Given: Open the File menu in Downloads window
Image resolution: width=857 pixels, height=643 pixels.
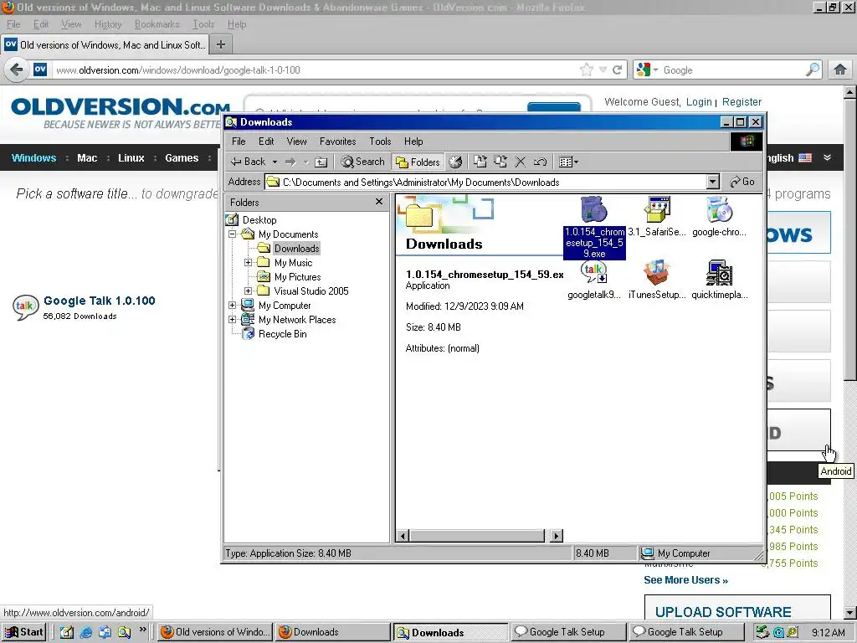Looking at the screenshot, I should pos(239,141).
